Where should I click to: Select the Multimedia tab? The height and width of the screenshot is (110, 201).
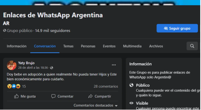click(x=132, y=46)
